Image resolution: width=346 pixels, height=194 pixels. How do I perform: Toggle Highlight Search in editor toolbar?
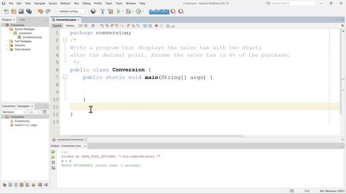[117, 26]
